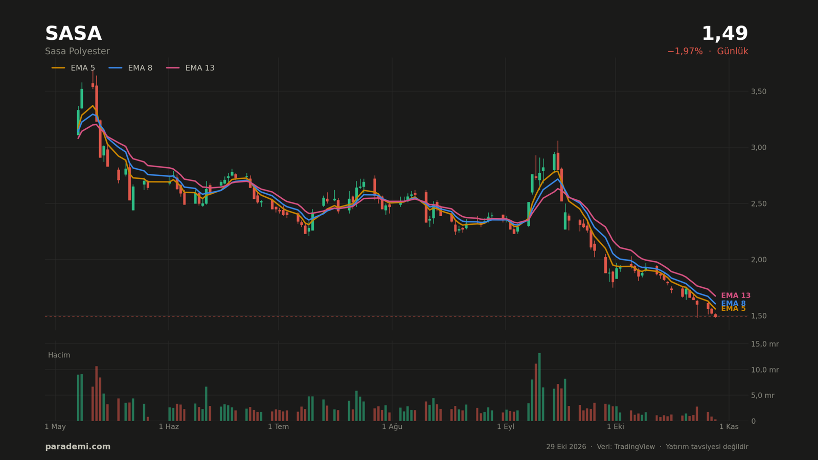Click the Veri: TradingView source text
Screen dimensions: 818x460
[x=626, y=447]
